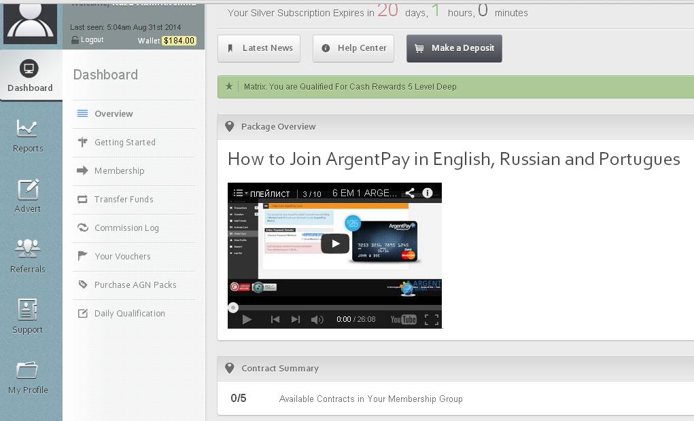Open the Referrals people icon
Viewport: 694px width, 421px height.
[27, 249]
